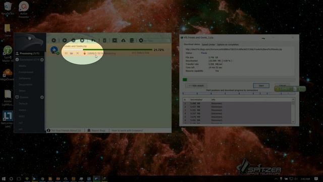Open NetCenter desktop icon
323x182 pixels.
(x=8, y=119)
